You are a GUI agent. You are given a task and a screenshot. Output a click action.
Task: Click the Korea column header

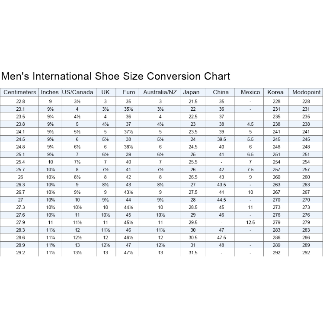pos(275,92)
